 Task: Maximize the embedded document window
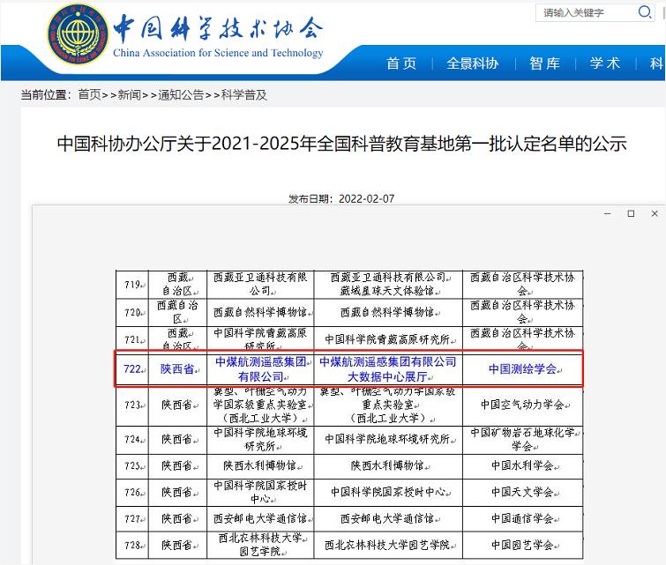(x=632, y=213)
